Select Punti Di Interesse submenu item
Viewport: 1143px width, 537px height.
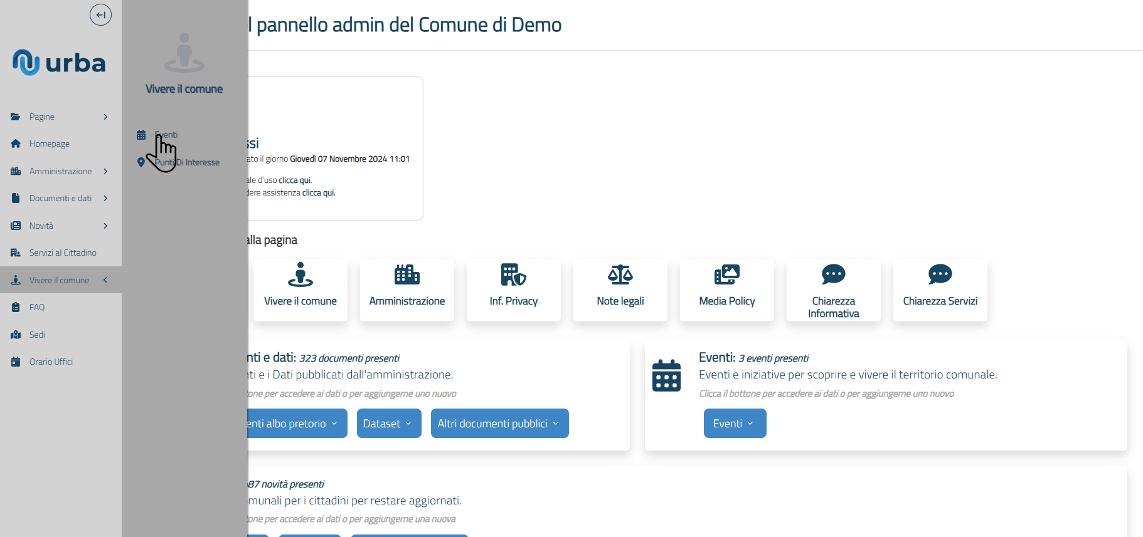tap(187, 162)
